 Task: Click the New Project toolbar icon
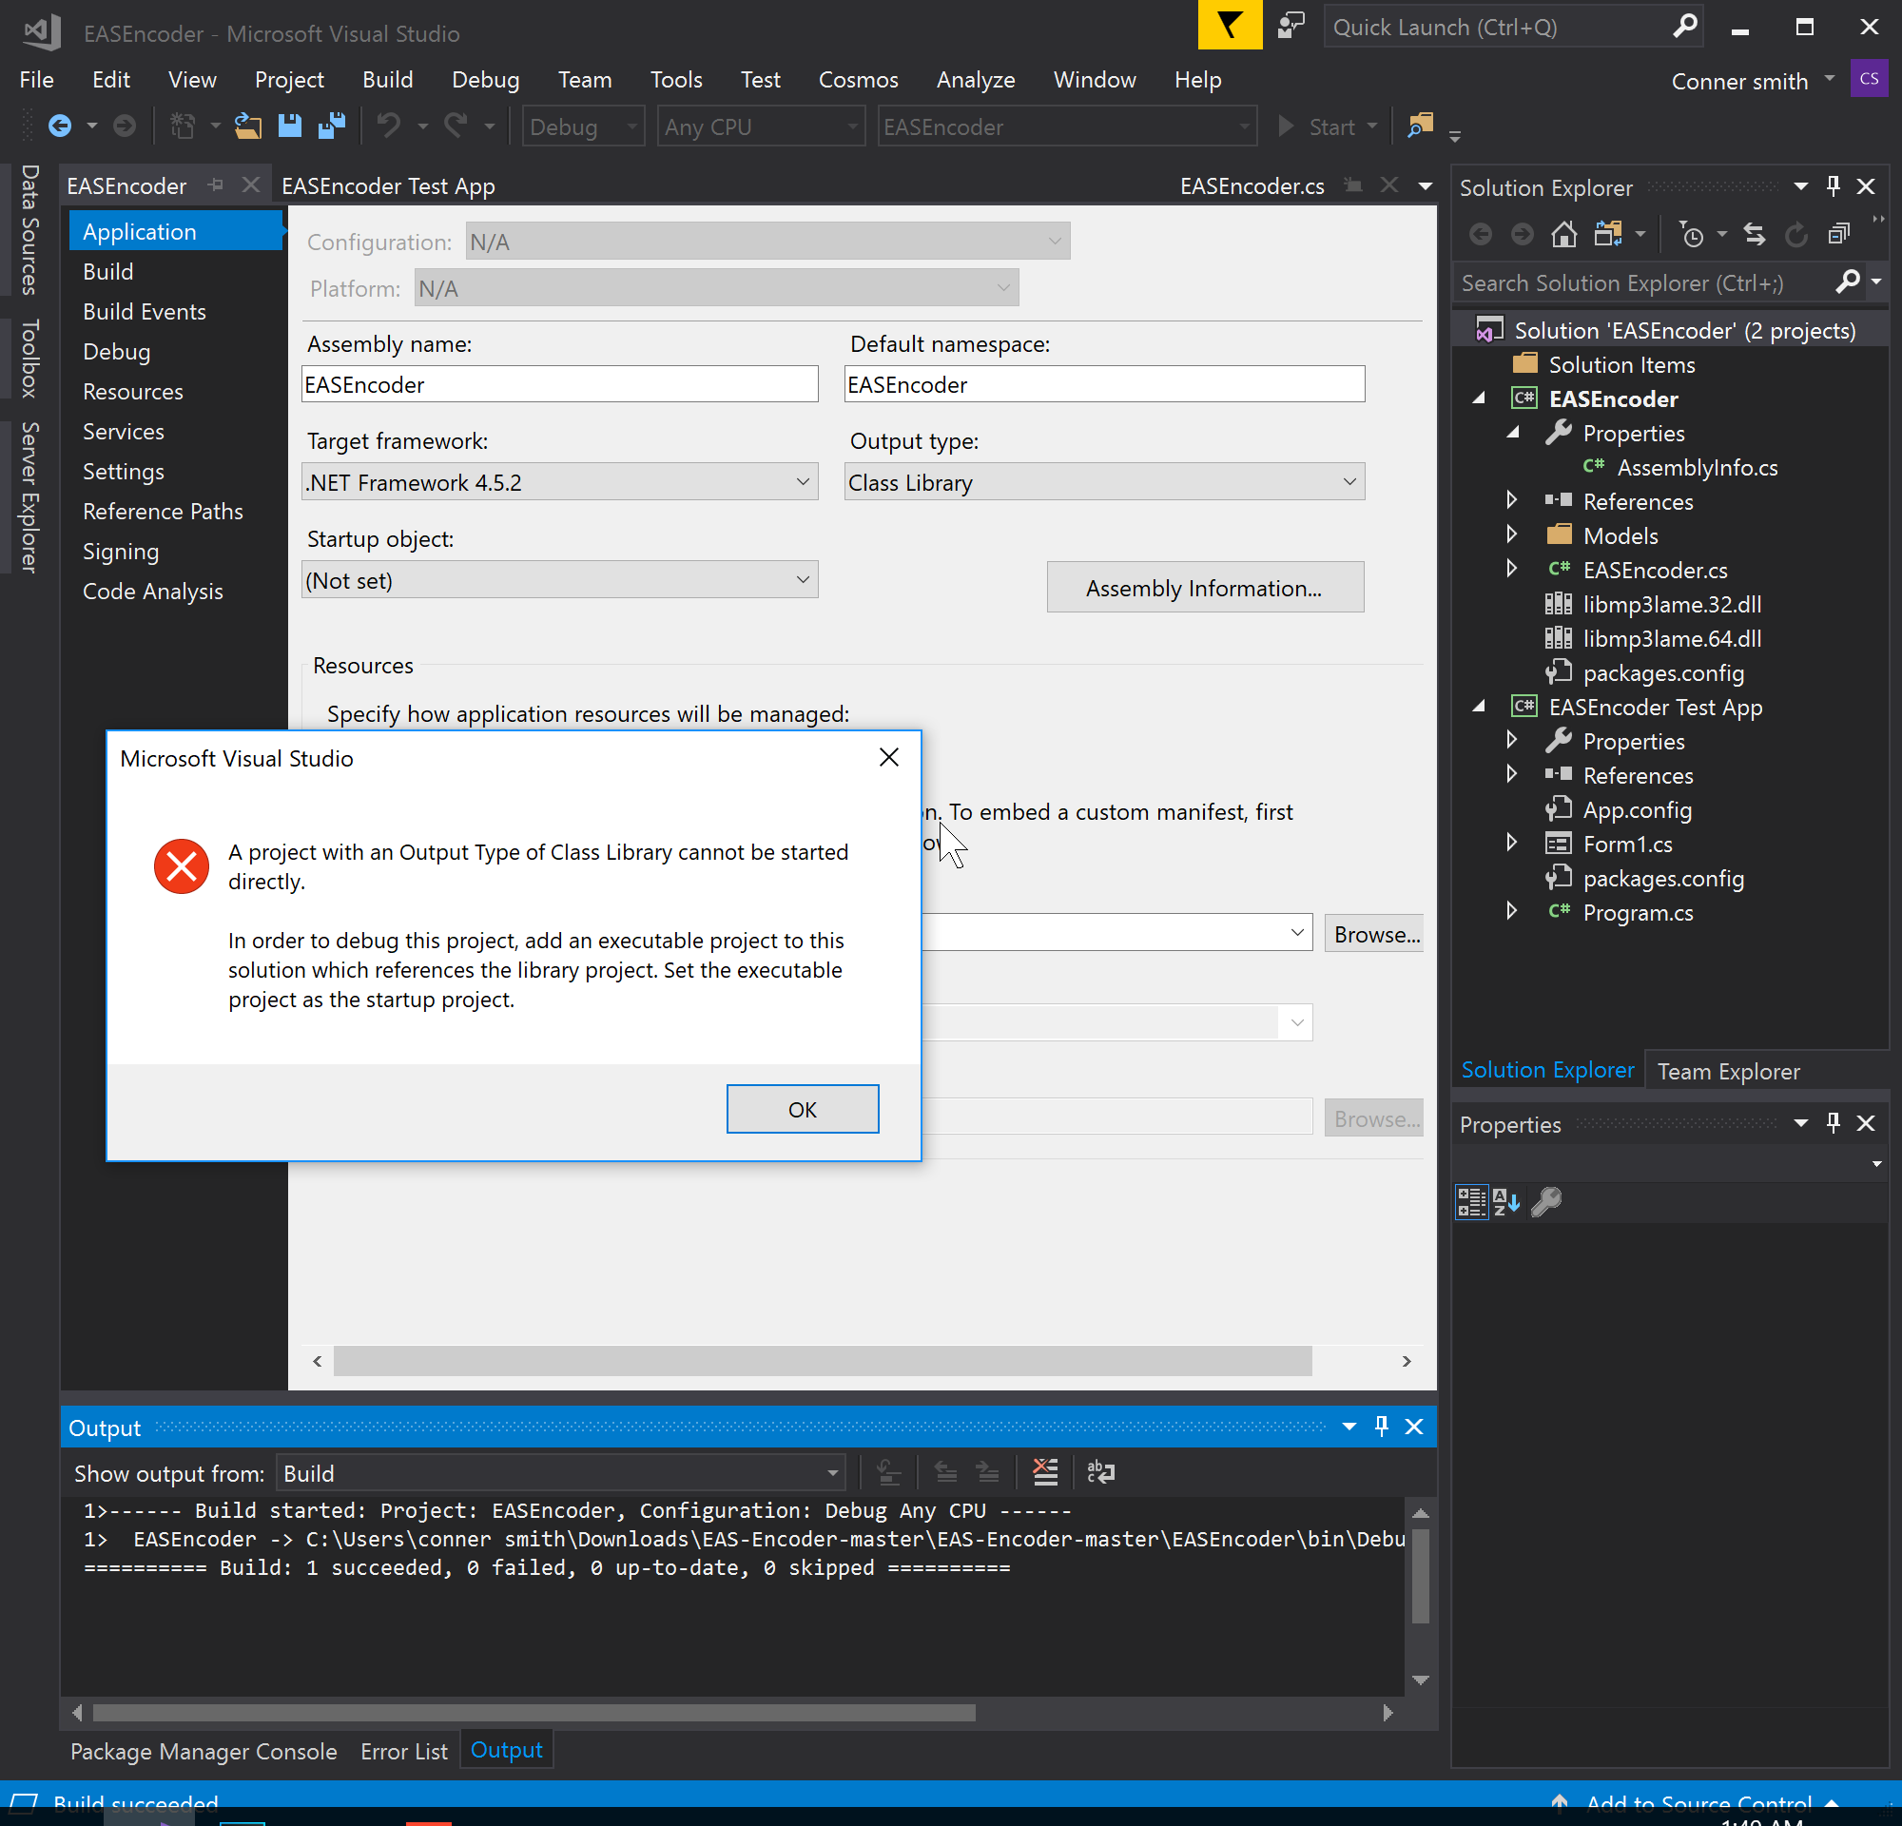183,126
